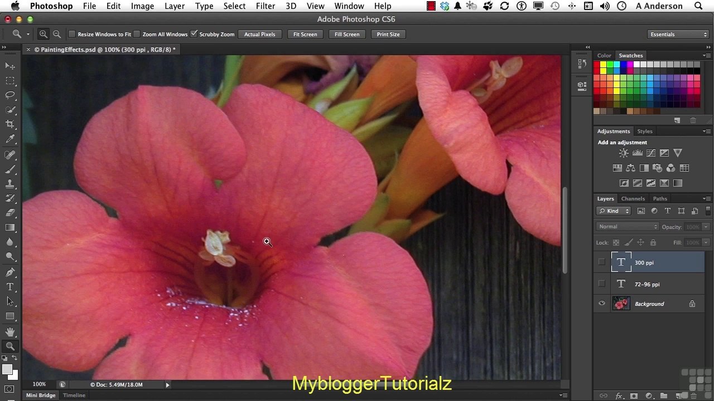This screenshot has width=714, height=401.
Task: Open the Filter menu
Action: point(266,6)
